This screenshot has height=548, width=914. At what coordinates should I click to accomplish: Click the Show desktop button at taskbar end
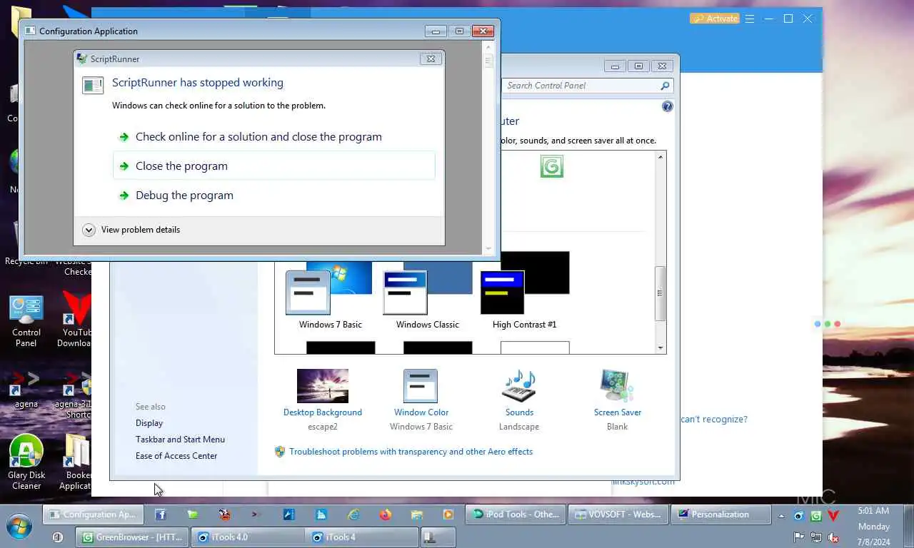pyautogui.click(x=908, y=527)
